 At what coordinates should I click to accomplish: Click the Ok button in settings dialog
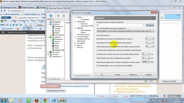(x=101, y=75)
